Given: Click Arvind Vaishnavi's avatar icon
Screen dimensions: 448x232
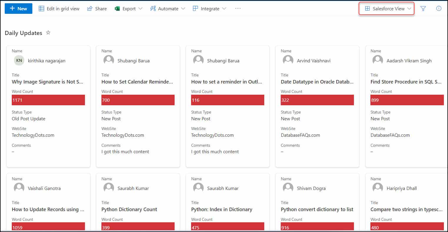Looking at the screenshot, I should tap(288, 60).
